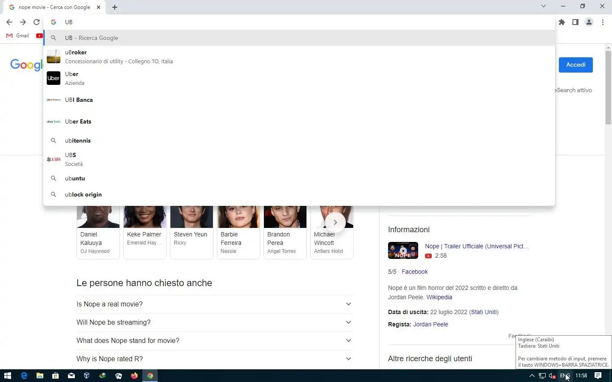612x382 pixels.
Task: Open the YouTube bookmark icon
Action: 40,36
